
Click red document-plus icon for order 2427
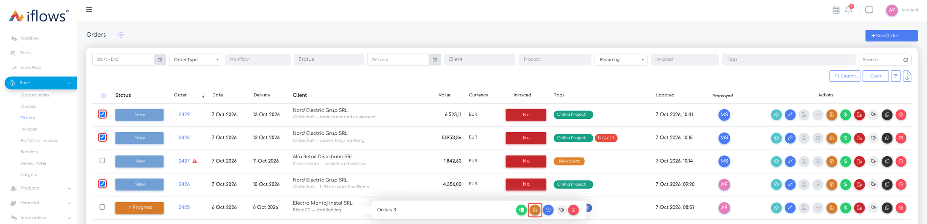(859, 161)
